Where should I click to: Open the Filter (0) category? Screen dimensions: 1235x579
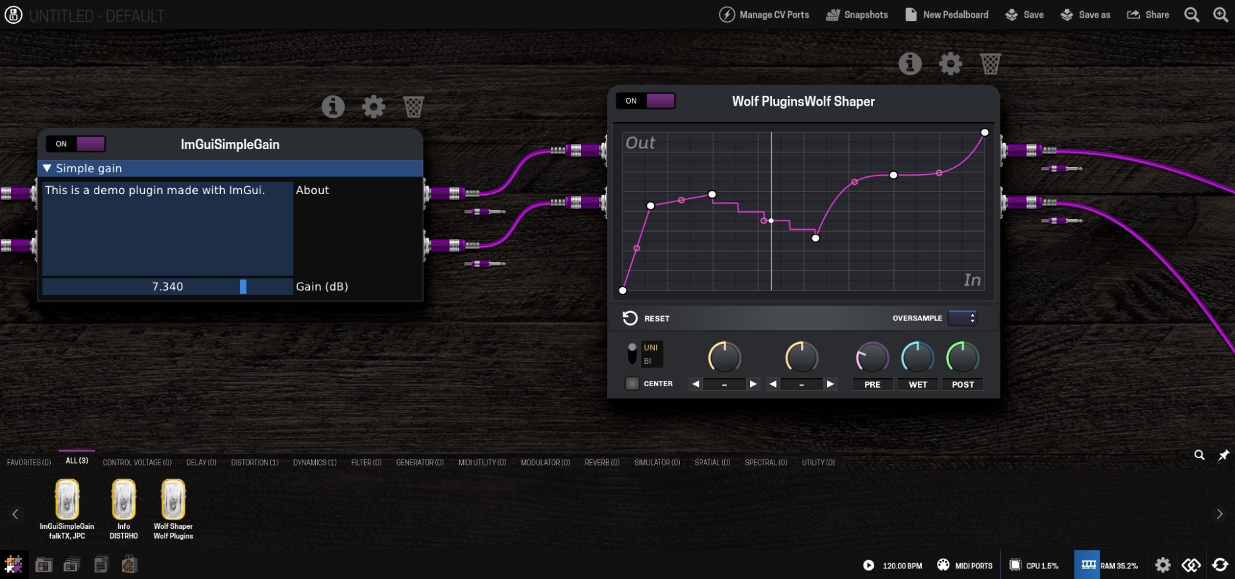367,463
